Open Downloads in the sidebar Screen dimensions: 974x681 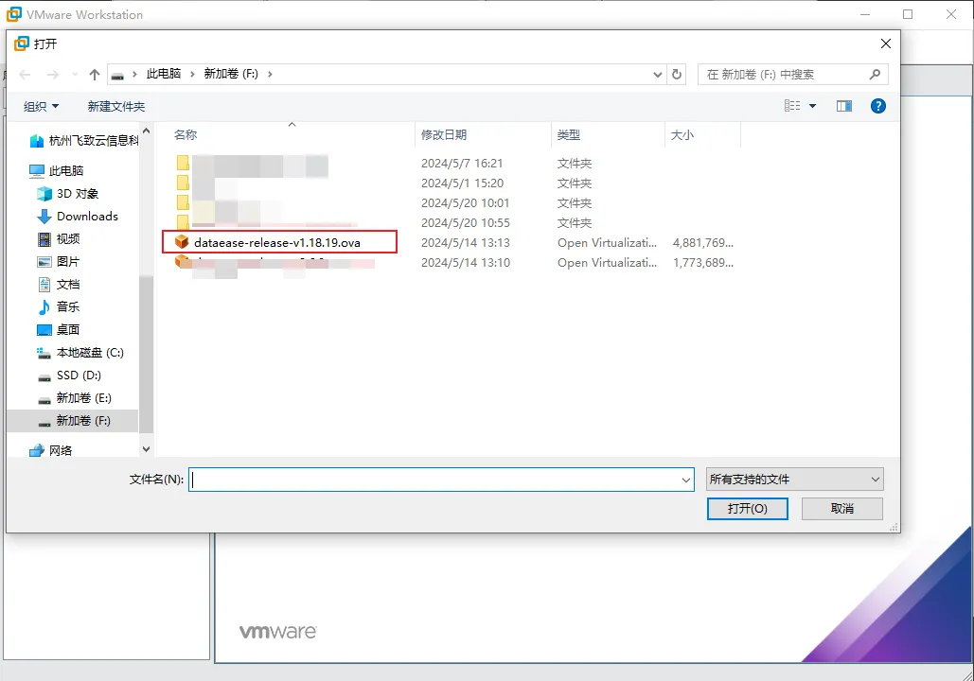(87, 216)
